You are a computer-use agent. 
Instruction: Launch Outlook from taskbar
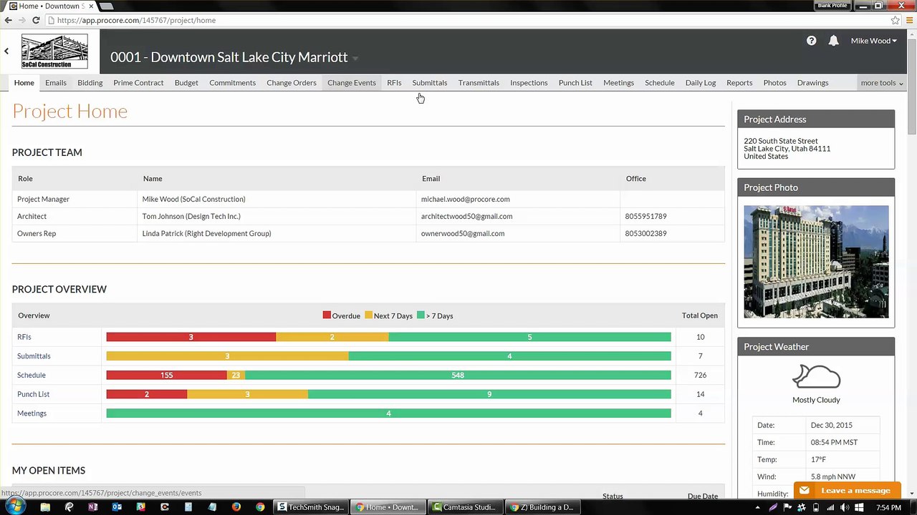[117, 507]
